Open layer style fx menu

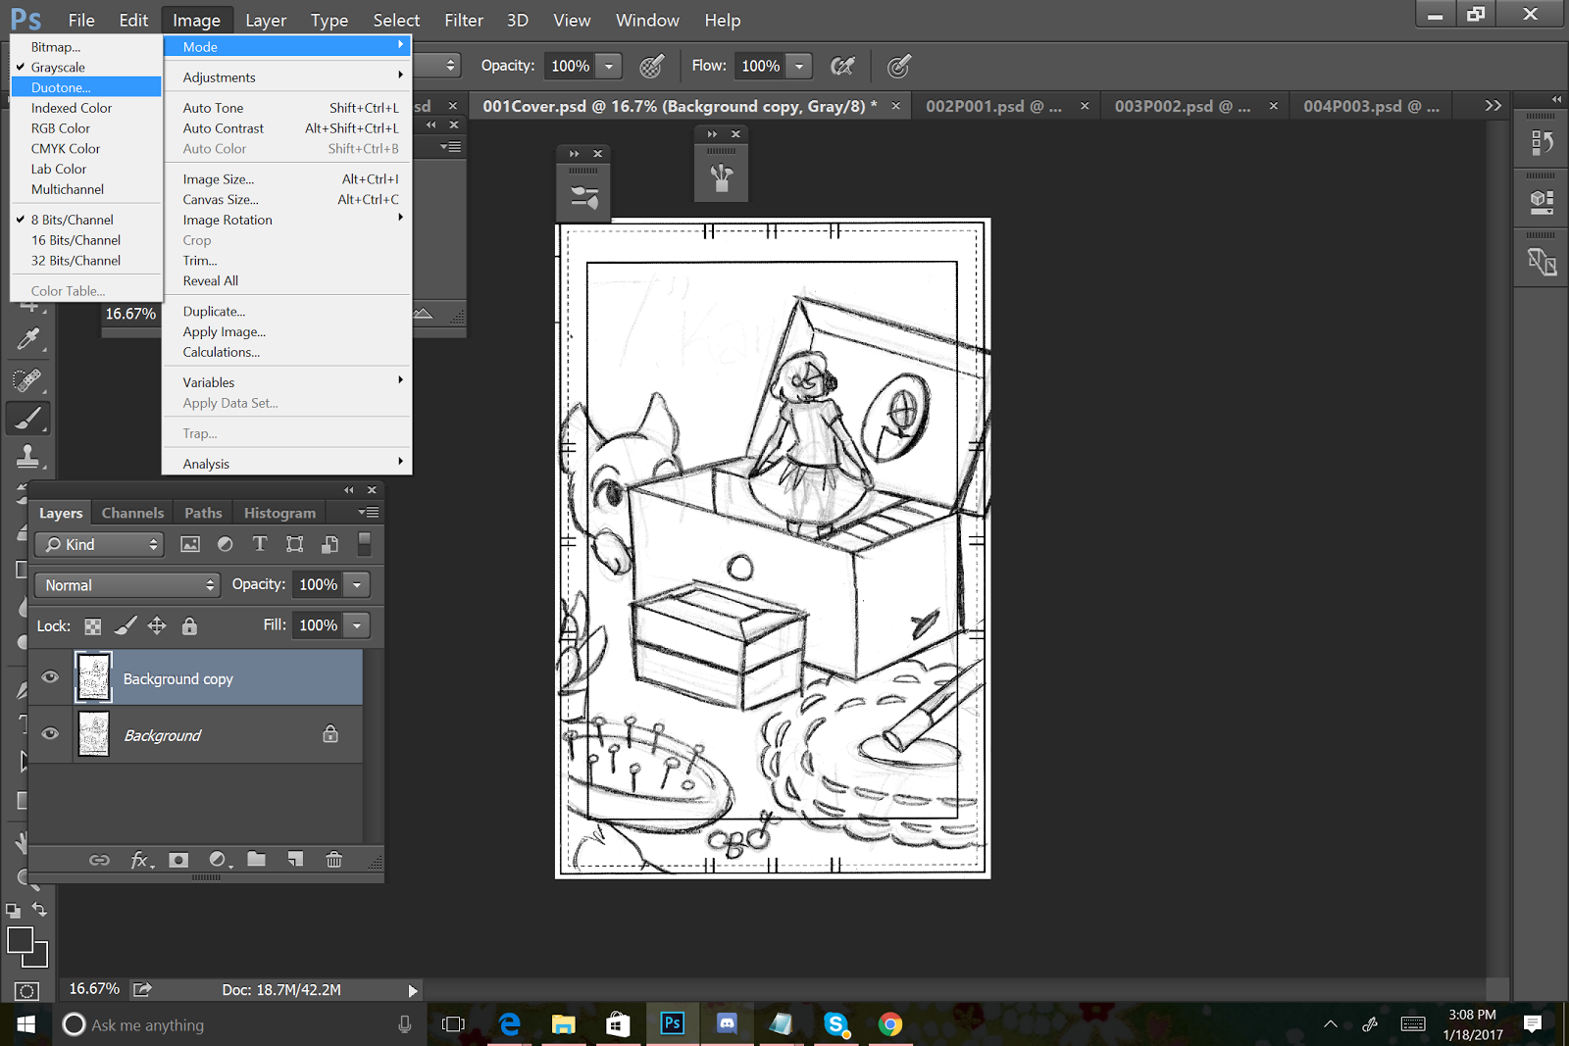click(x=140, y=860)
